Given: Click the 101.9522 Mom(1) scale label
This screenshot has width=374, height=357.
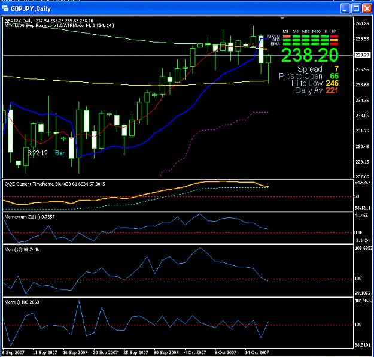Looking at the screenshot, I should 363,301.
